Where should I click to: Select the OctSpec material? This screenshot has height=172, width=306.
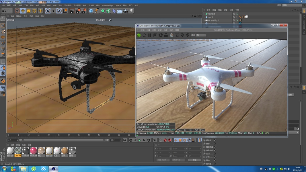click(18, 152)
